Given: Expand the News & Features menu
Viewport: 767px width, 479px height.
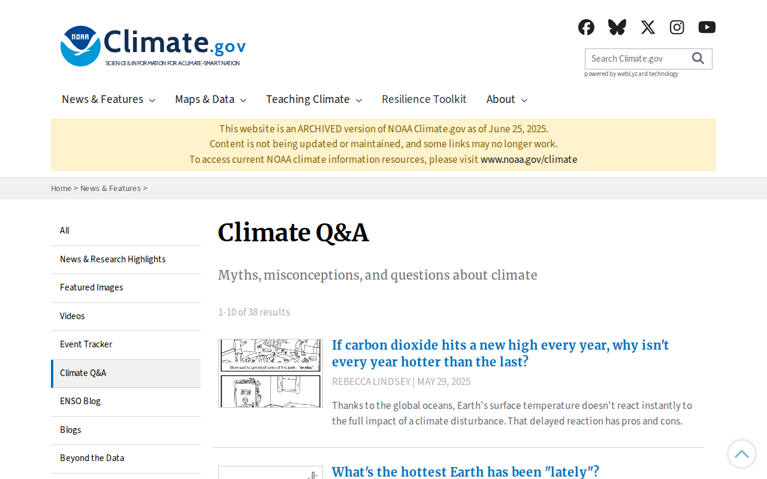Looking at the screenshot, I should pos(108,99).
